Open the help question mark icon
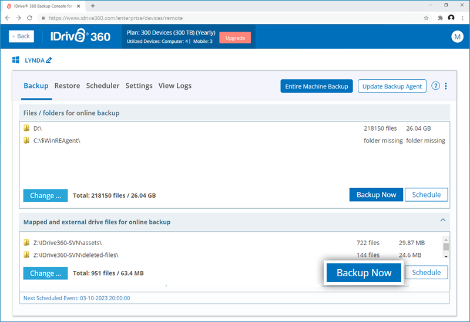Viewport: 470px width, 322px height. (435, 86)
